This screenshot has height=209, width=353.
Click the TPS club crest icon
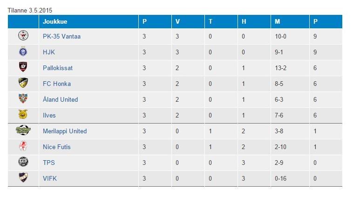click(23, 163)
